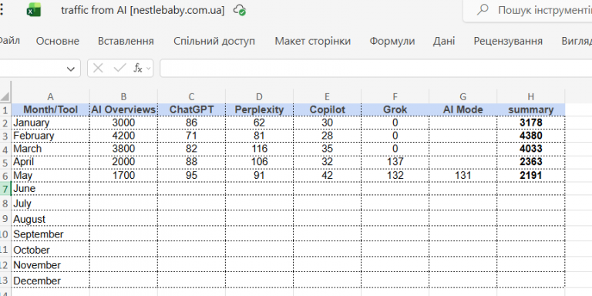
Task: Click the confirm formula checkmark icon
Action: click(x=119, y=69)
